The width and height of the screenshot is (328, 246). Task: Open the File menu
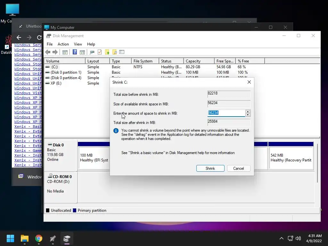(50, 44)
